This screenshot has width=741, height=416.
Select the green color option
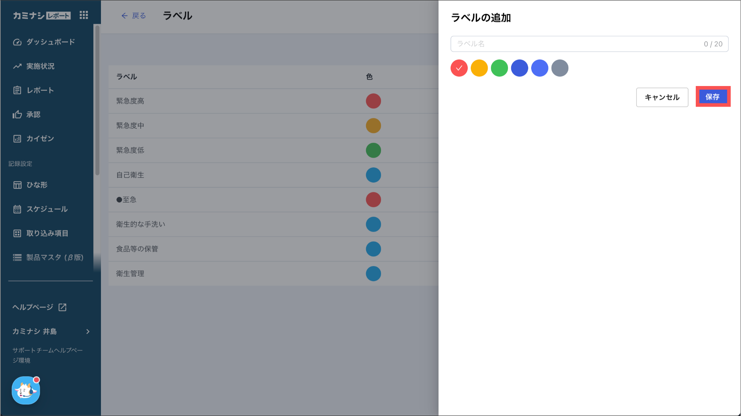click(x=499, y=68)
